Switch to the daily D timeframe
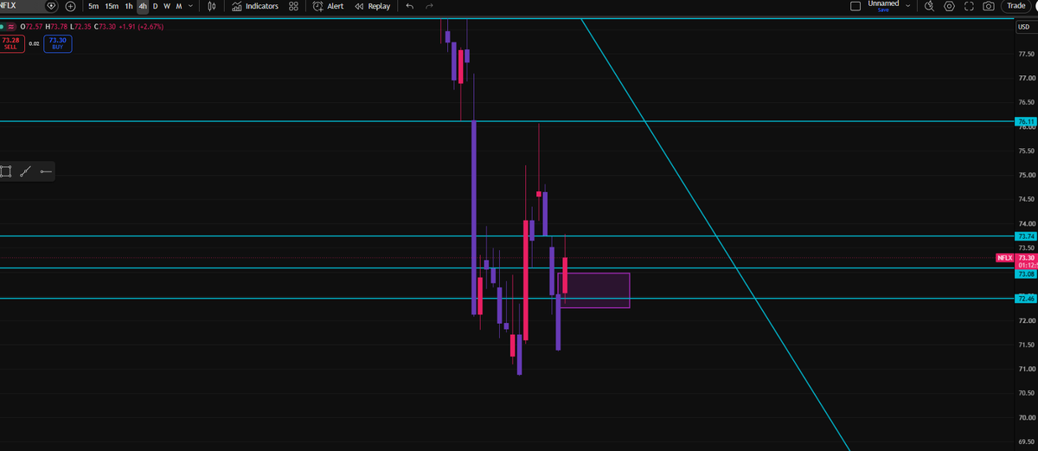Screen dimensions: 1038x451 (x=155, y=6)
